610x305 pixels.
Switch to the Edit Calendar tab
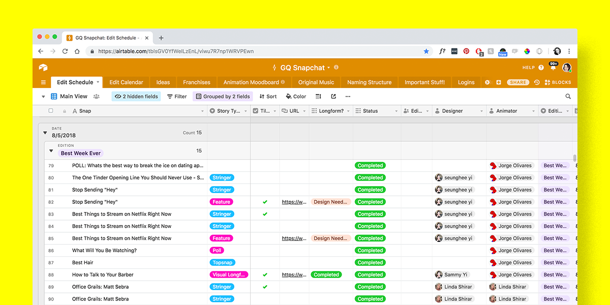coord(126,82)
